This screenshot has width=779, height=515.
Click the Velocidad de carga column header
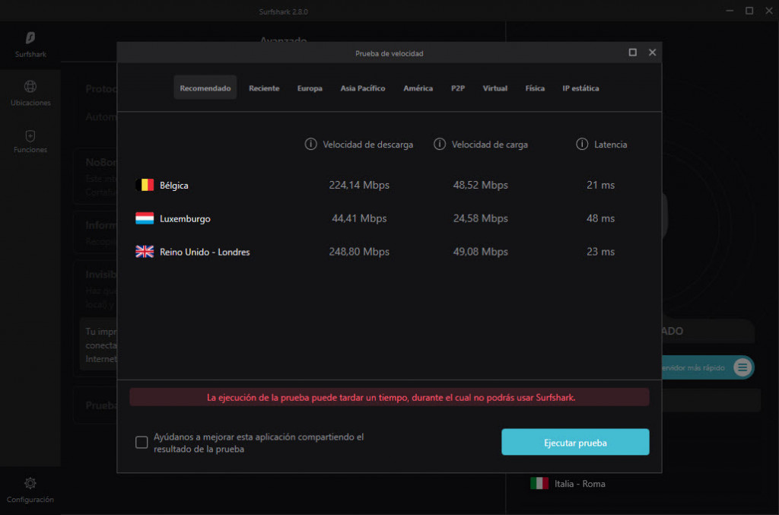(x=489, y=145)
